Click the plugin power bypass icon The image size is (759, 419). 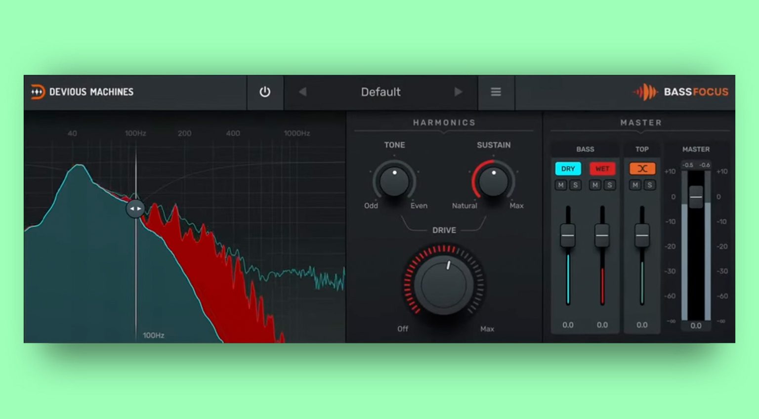265,92
